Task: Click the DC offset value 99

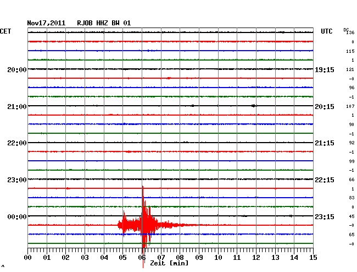Action: (352, 161)
